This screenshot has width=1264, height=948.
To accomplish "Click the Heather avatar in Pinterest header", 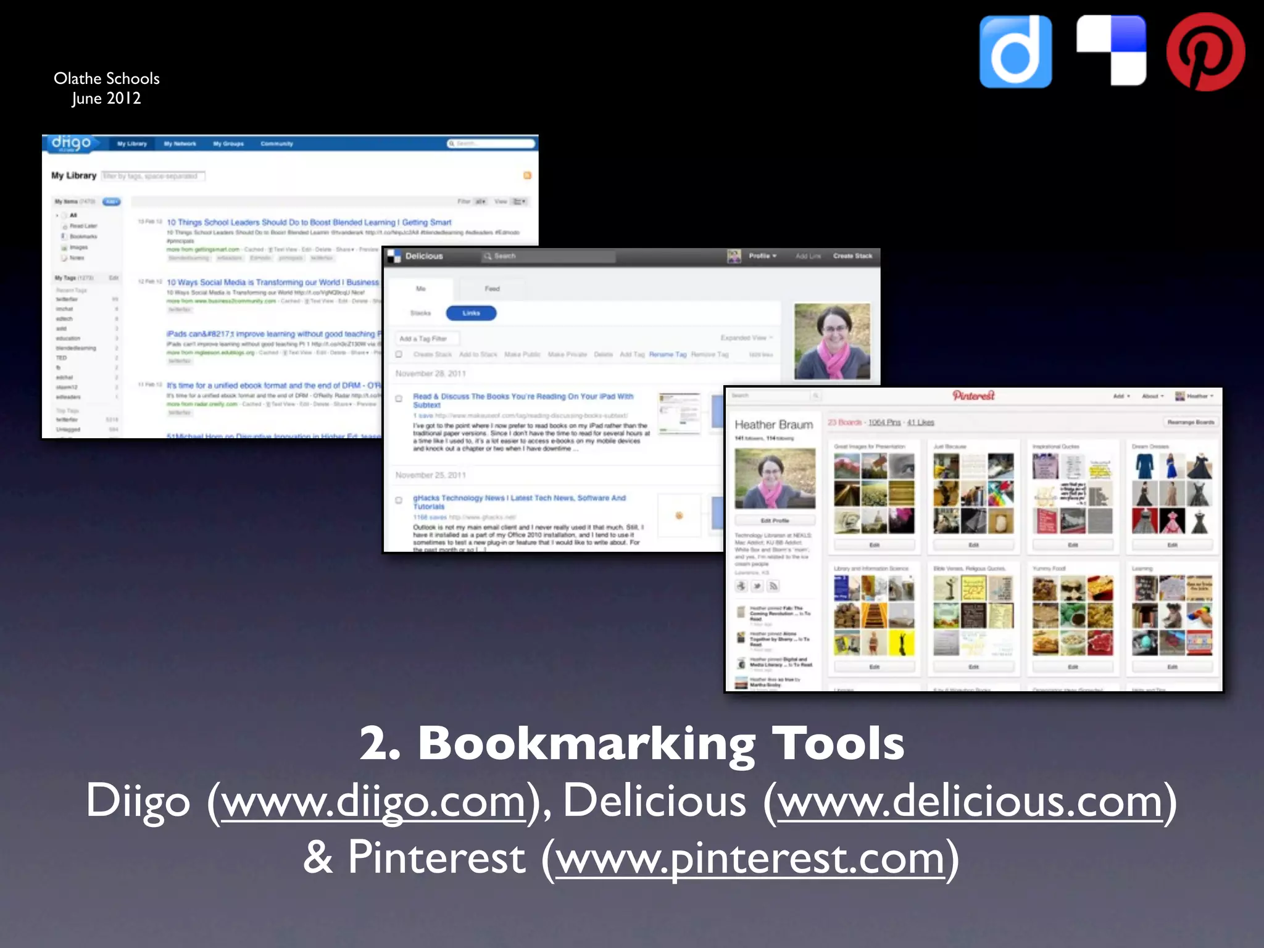I will [1180, 396].
